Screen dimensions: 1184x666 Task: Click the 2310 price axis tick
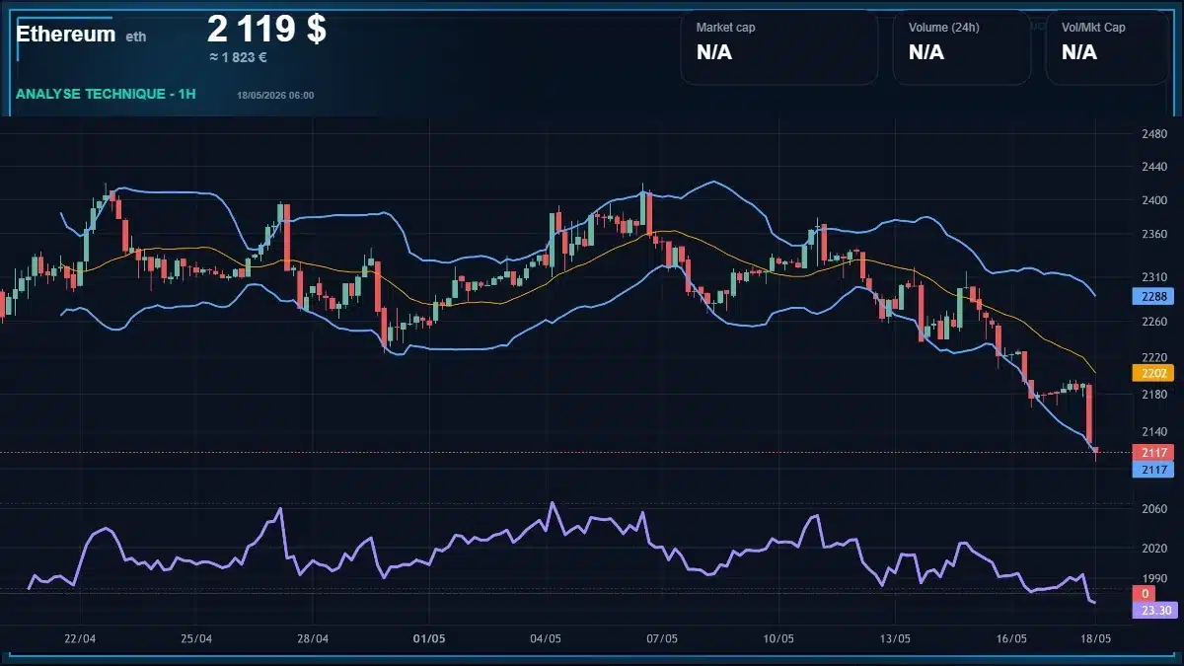(1153, 277)
